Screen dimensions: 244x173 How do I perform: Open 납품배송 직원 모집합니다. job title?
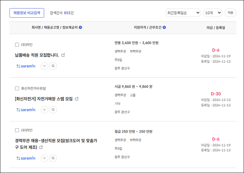click(x=37, y=55)
